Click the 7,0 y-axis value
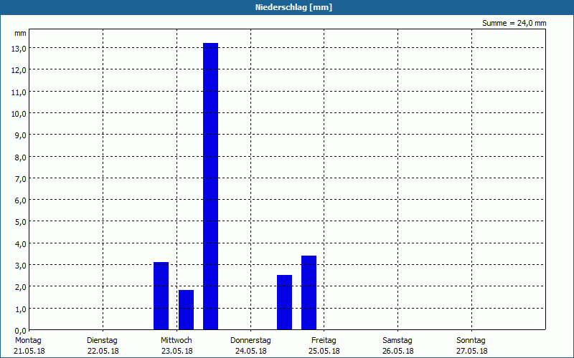Image resolution: width=574 pixels, height=358 pixels. 20,179
